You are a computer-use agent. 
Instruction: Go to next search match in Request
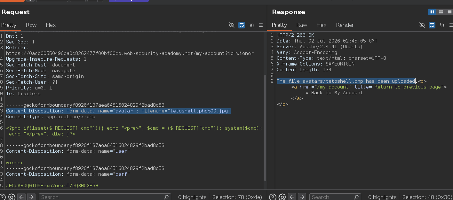click(31, 197)
